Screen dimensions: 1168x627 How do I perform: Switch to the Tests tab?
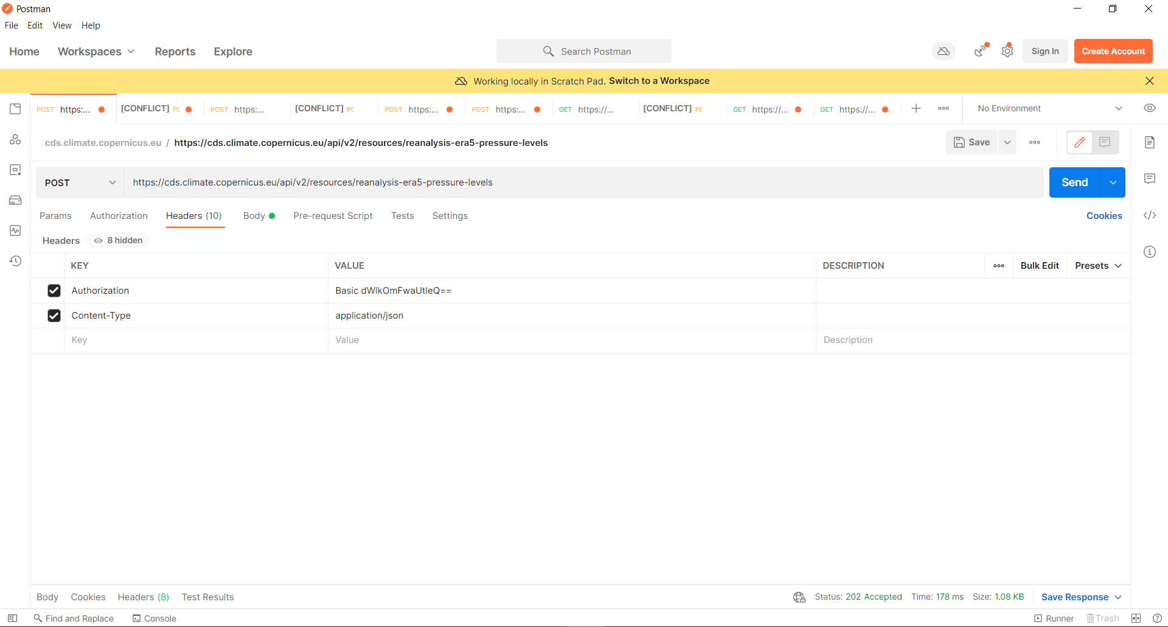click(403, 216)
